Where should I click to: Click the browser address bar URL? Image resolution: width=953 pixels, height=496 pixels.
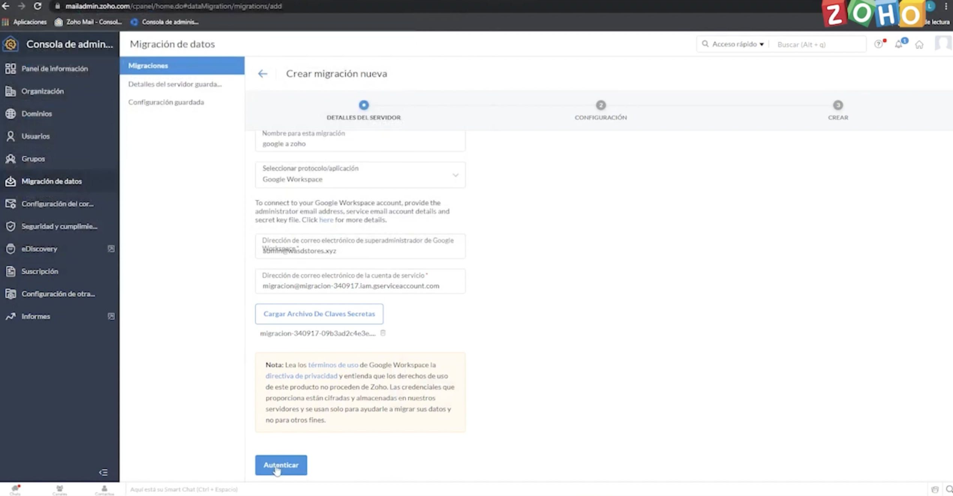coord(173,6)
